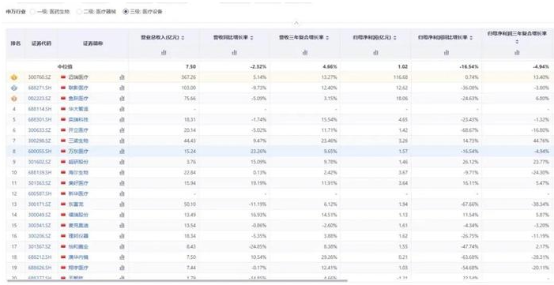Screen dimensions: 554x285
Task: Sort by 归母净利润(亿元) using its sort arrows
Action: click(394, 38)
